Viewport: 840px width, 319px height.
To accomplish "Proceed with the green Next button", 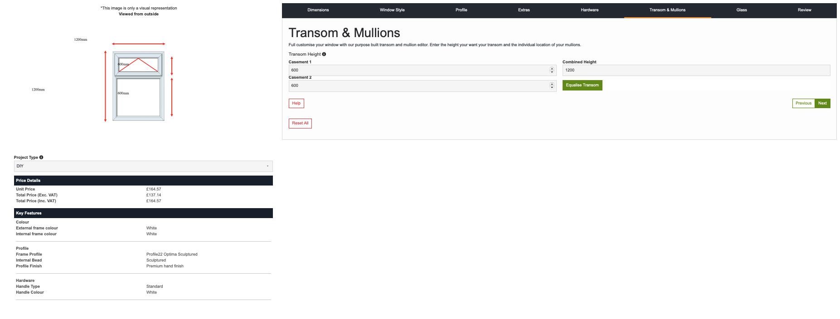I will click(x=822, y=104).
